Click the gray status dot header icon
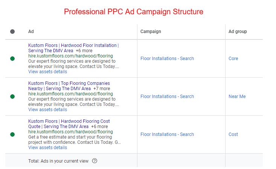276x169 pixels. tap(12, 32)
